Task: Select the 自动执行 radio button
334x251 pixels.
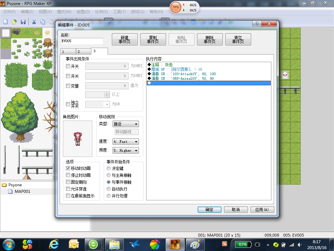Action: click(x=109, y=189)
